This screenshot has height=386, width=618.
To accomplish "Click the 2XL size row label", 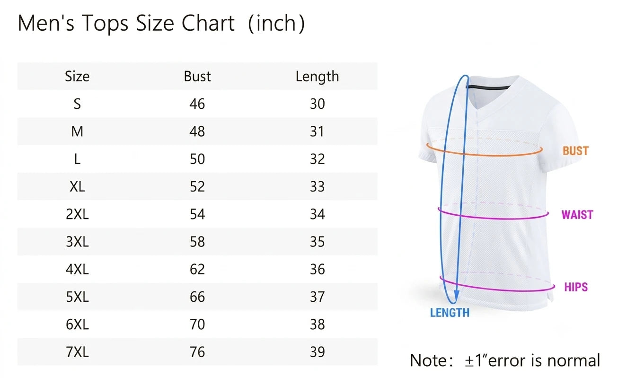I will (x=77, y=214).
